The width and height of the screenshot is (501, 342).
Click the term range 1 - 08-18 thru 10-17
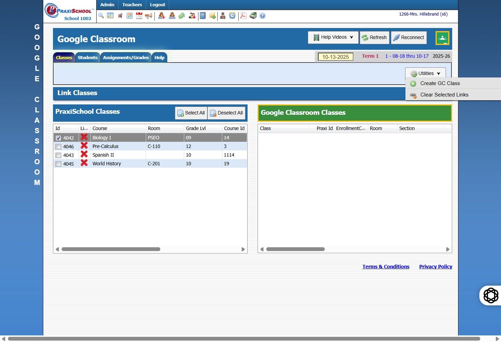[x=407, y=56]
